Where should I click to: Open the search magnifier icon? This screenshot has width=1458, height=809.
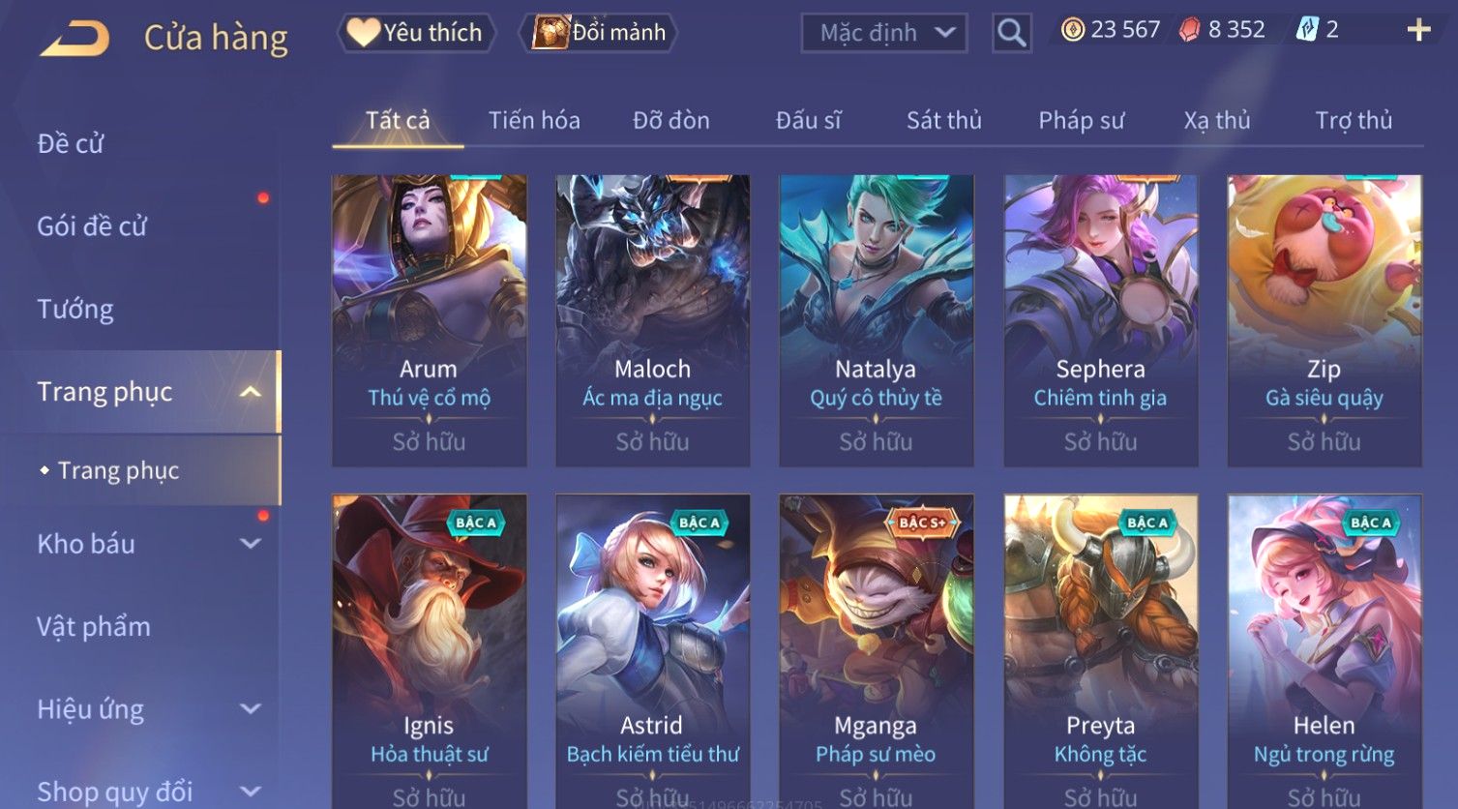pyautogui.click(x=1011, y=33)
